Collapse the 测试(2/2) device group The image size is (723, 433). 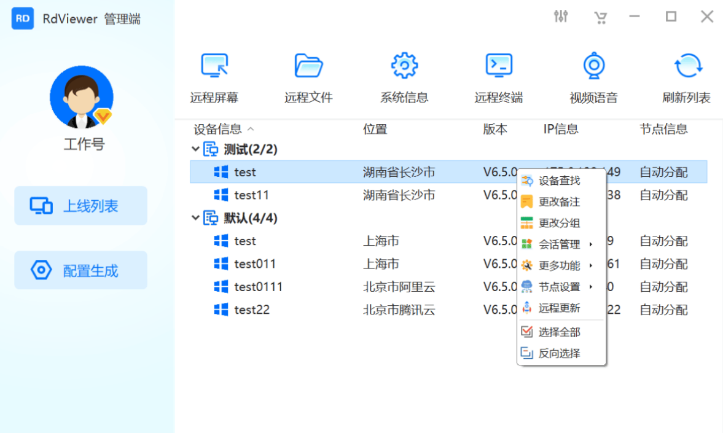[x=195, y=149]
